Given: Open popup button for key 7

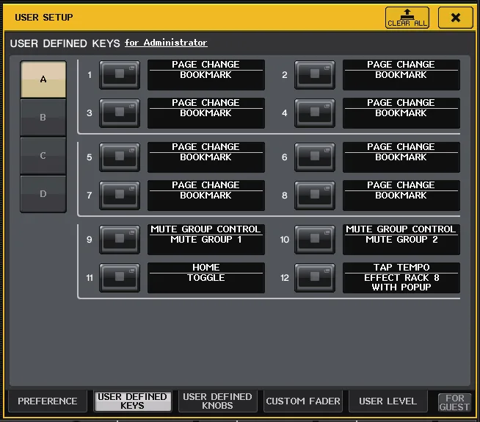Looking at the screenshot, I should 120,196.
